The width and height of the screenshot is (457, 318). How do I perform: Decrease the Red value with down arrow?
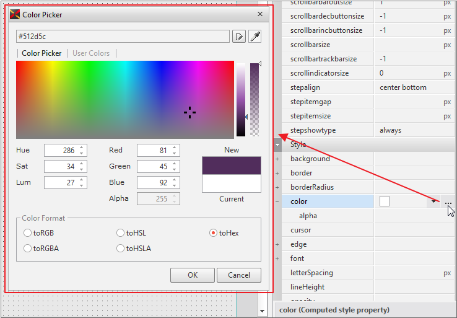click(175, 153)
